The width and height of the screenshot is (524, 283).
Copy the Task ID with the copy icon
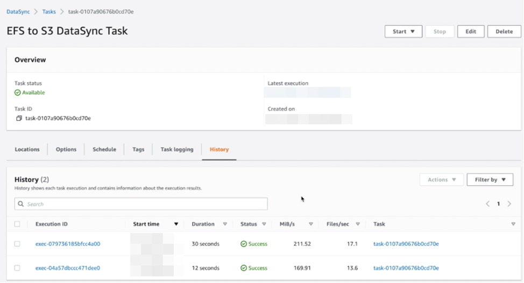pos(19,118)
